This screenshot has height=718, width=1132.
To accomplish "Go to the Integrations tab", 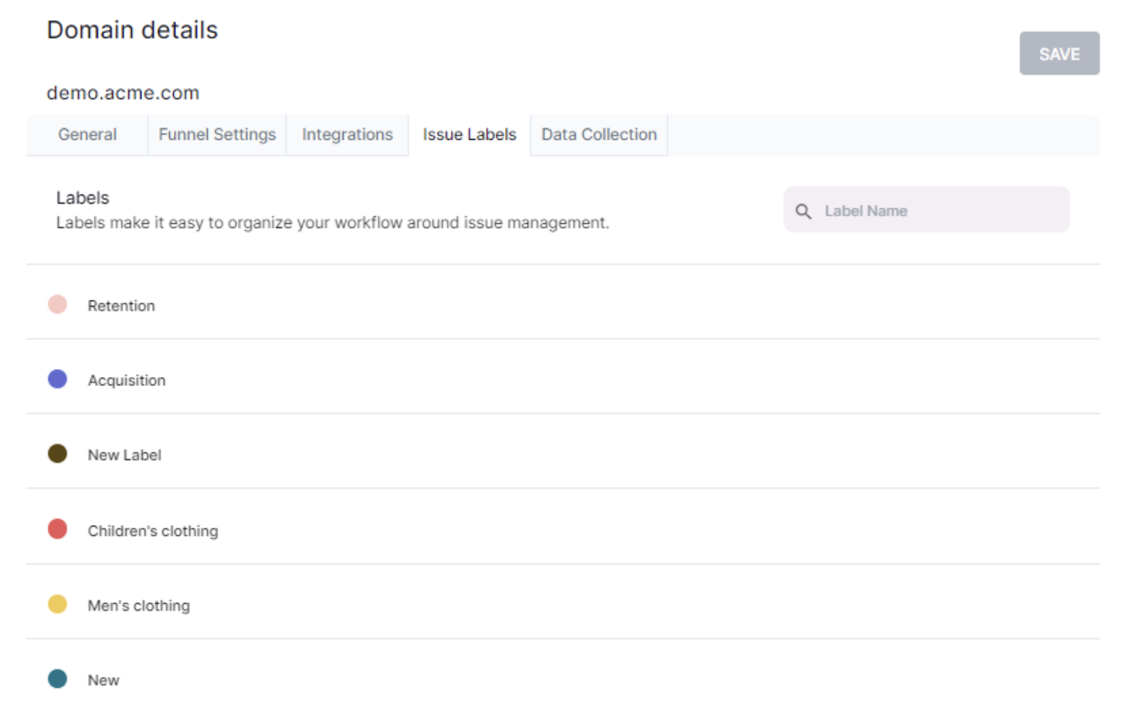I will click(347, 134).
